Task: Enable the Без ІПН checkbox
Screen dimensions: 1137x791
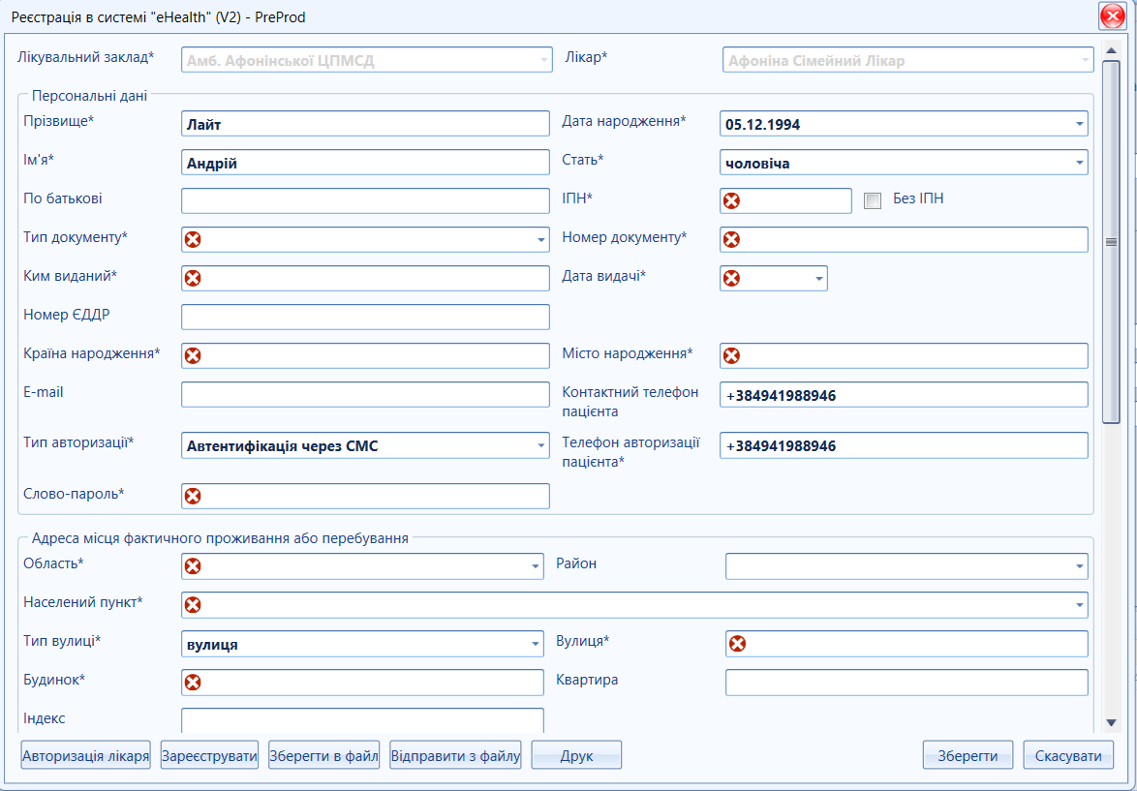Action: point(873,200)
